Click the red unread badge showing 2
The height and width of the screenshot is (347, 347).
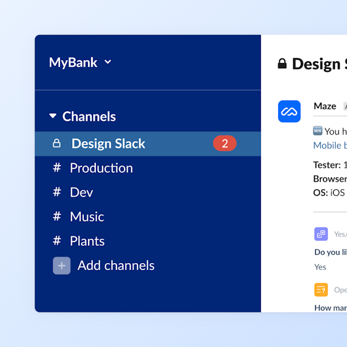coord(224,143)
